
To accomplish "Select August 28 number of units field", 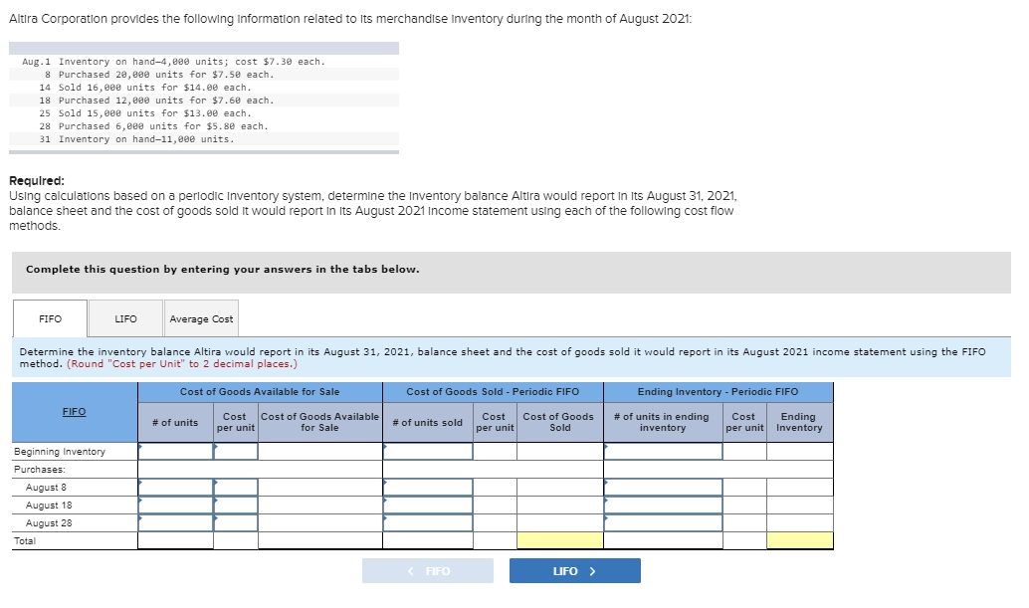I will (175, 522).
